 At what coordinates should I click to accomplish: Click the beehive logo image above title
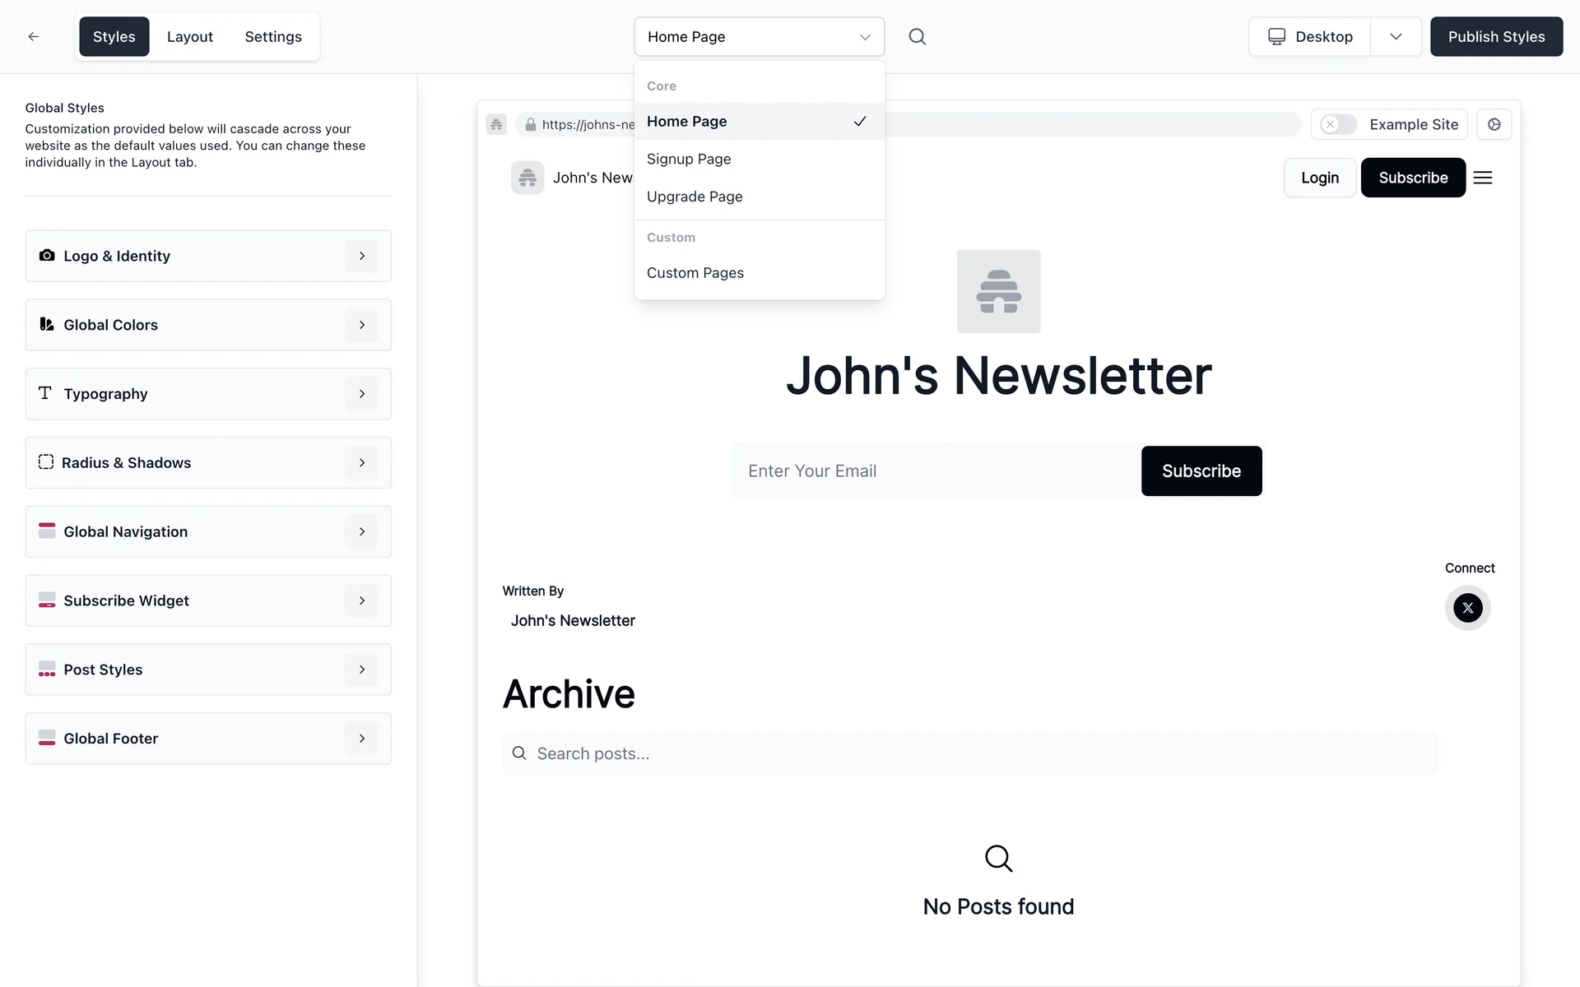998,291
